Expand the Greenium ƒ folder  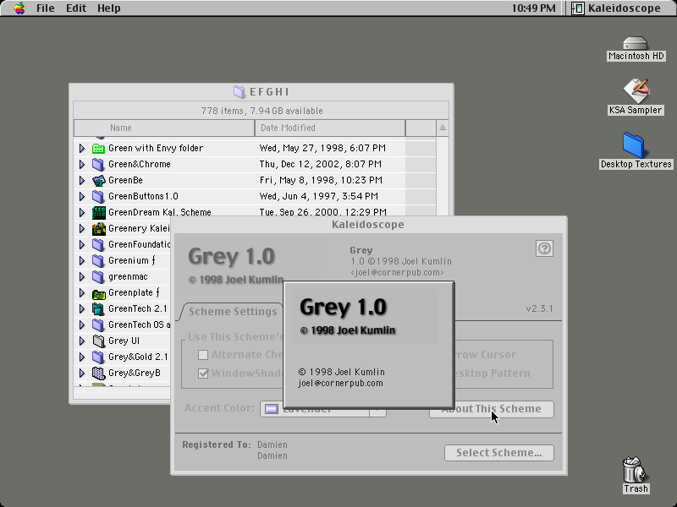coord(82,261)
